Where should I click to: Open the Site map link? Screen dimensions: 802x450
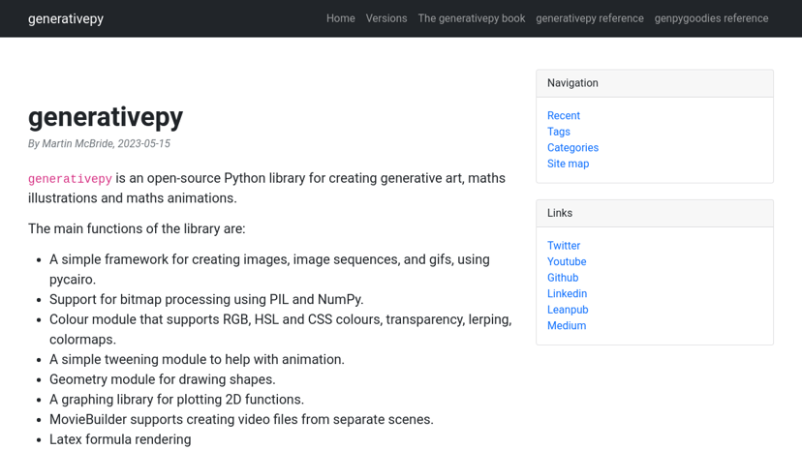pos(569,164)
